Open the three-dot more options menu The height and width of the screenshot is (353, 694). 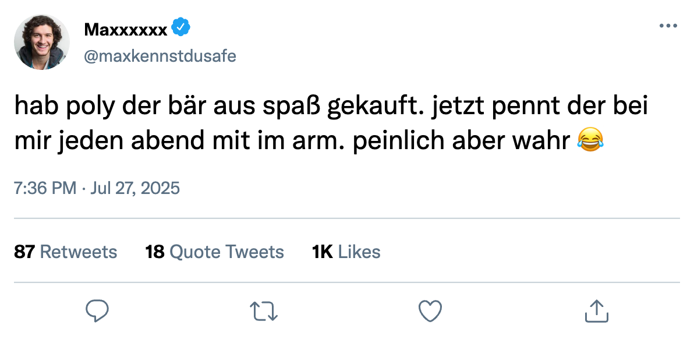pos(668,26)
